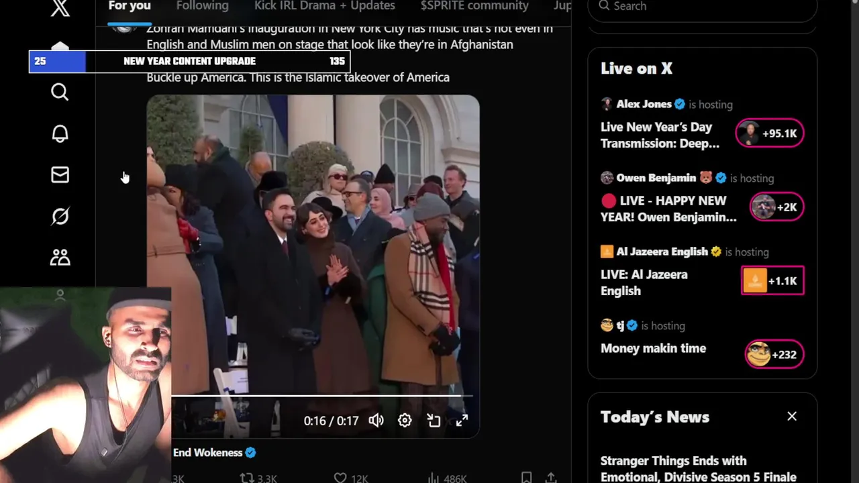Seek on the video progress bar
The height and width of the screenshot is (483, 859).
(322, 396)
